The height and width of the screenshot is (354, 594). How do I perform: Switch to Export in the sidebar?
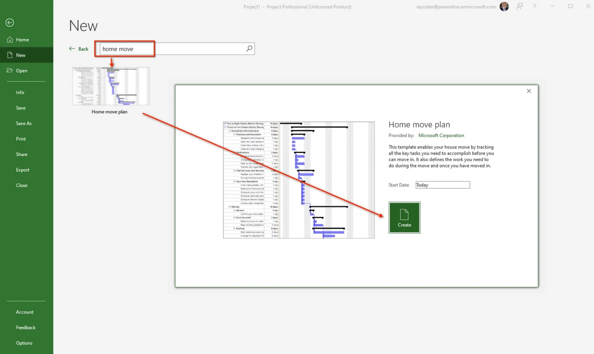pos(22,170)
